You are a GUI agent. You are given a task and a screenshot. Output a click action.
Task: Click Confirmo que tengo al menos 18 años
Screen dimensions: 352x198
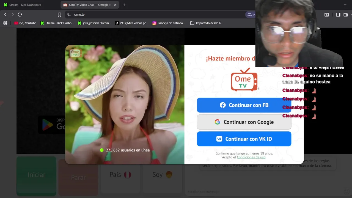[x=244, y=153]
